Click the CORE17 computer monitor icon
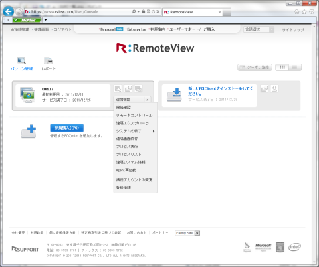The height and width of the screenshot is (267, 319). [x=27, y=94]
